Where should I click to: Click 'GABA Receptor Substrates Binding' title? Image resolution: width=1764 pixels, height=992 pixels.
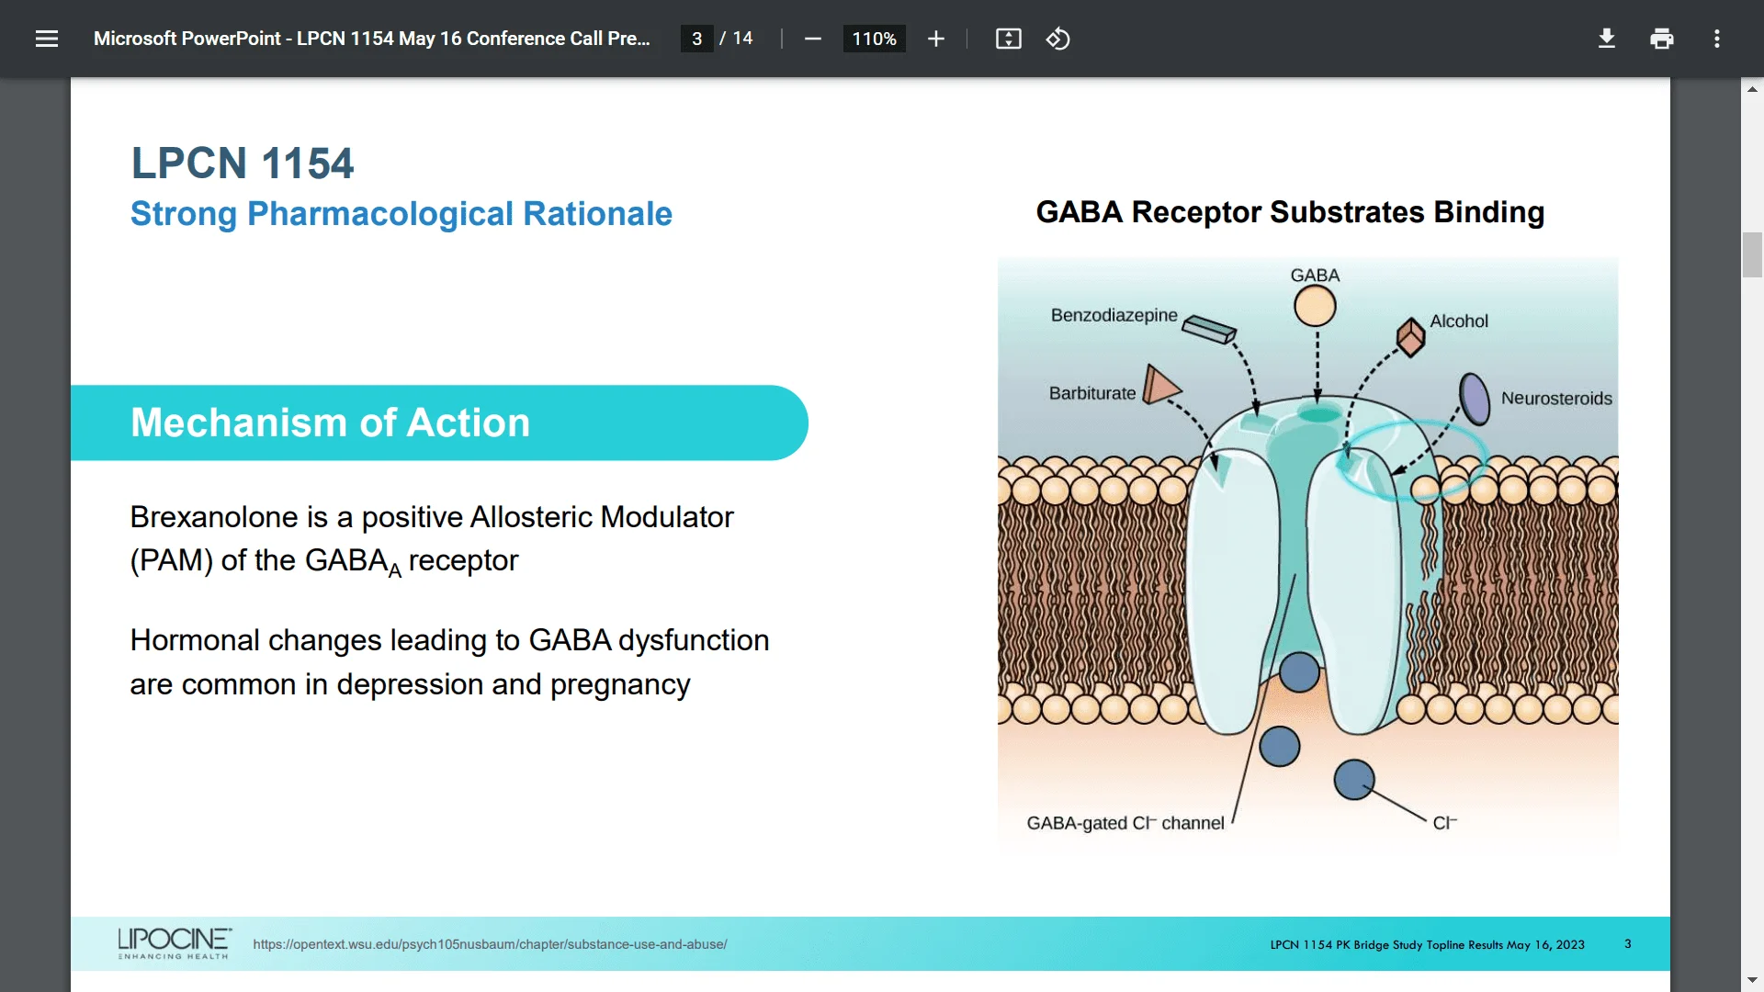click(1290, 212)
